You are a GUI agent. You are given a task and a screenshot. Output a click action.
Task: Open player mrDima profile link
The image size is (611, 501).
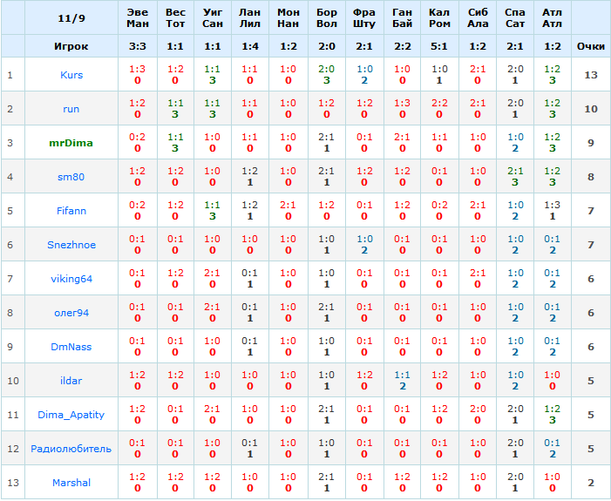tap(71, 143)
